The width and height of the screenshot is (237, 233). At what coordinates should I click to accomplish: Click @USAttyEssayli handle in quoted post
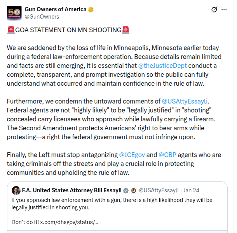[x=159, y=190]
